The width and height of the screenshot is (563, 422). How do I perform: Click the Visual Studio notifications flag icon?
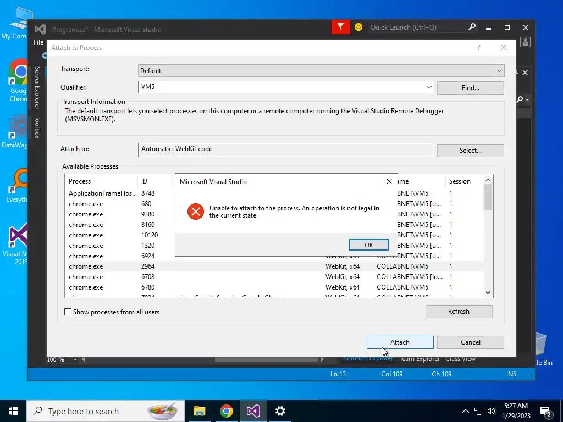[340, 27]
